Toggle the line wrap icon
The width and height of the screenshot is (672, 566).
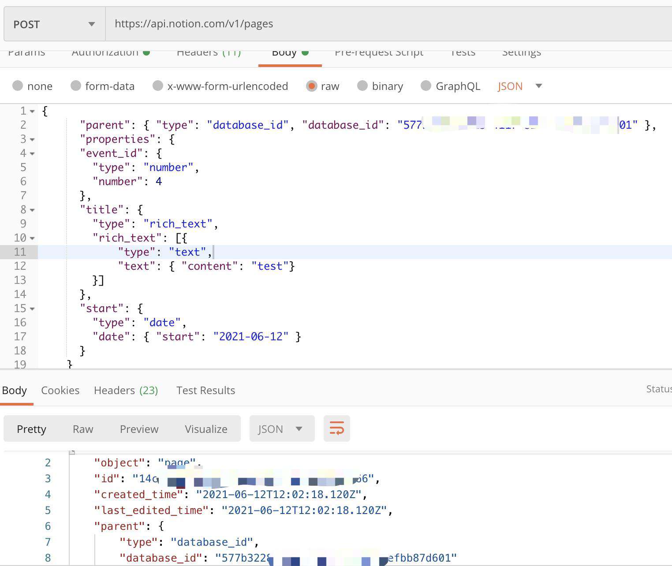[x=337, y=428]
